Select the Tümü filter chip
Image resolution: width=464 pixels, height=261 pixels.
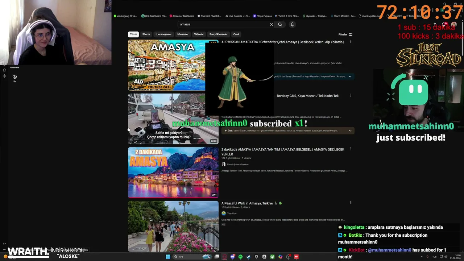(133, 34)
